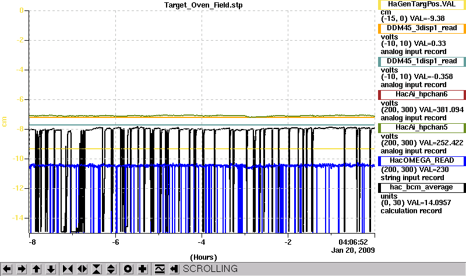
Task: Click the 04:06:52 time axis label
Action: (353, 242)
